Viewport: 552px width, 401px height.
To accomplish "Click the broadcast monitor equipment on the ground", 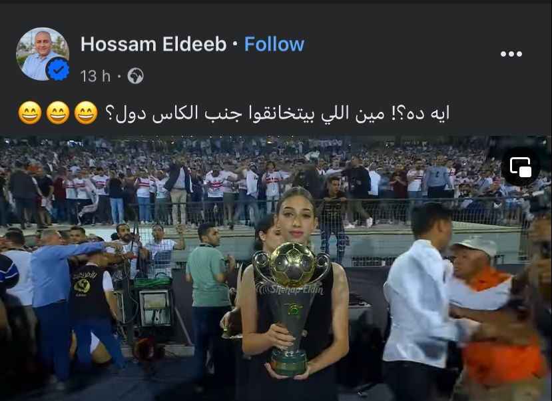I will (x=154, y=307).
